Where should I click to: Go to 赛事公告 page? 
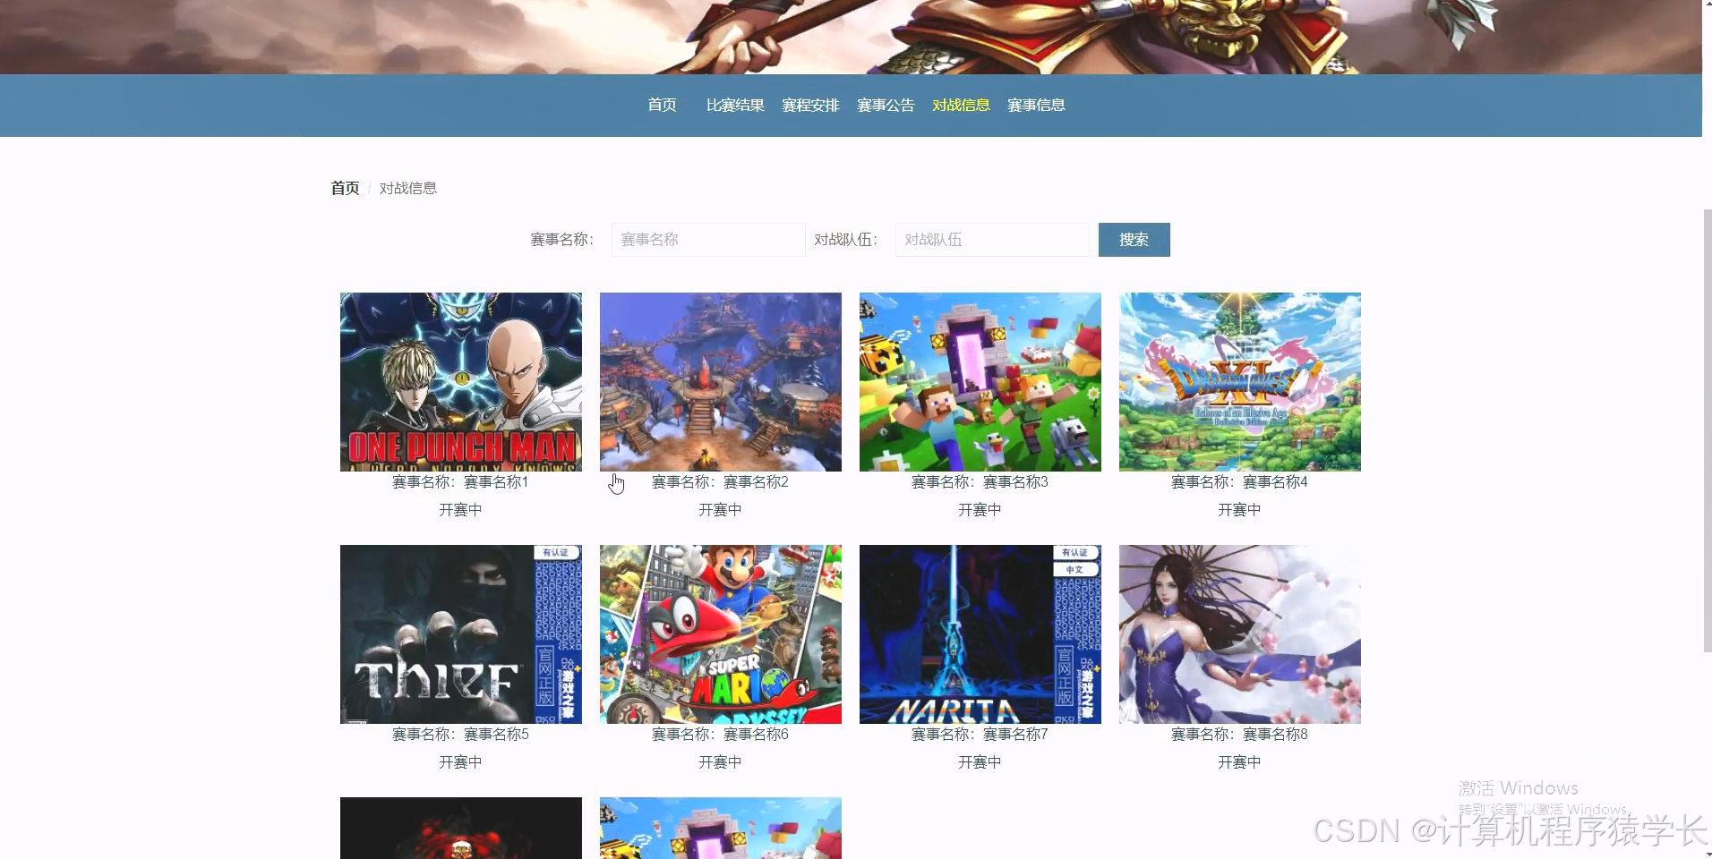885,105
